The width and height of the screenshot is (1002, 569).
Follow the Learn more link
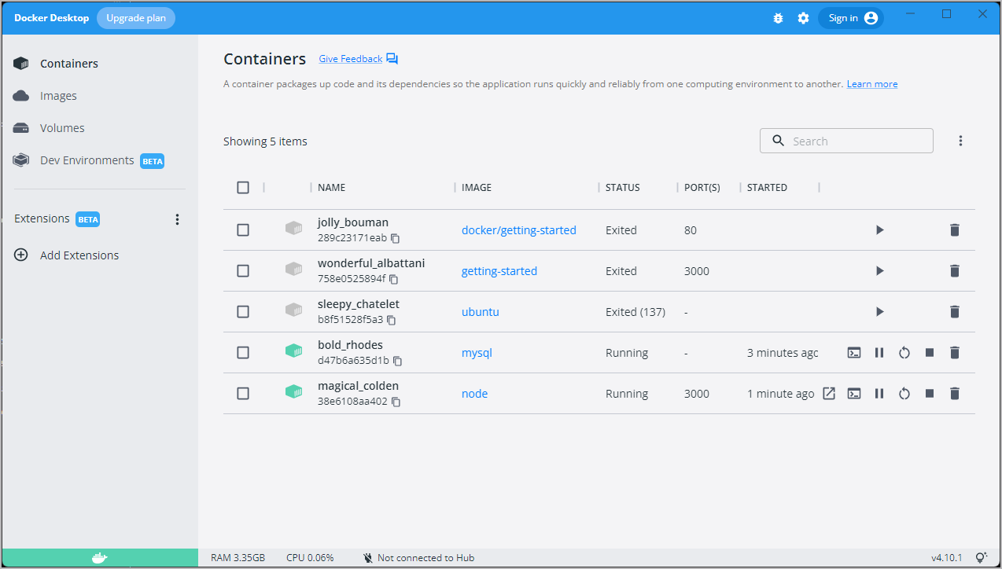coord(872,84)
